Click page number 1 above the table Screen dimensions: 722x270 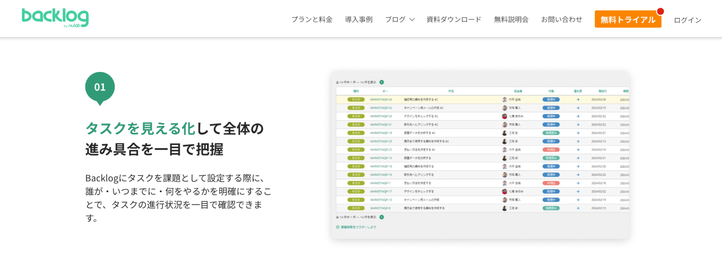tap(382, 82)
